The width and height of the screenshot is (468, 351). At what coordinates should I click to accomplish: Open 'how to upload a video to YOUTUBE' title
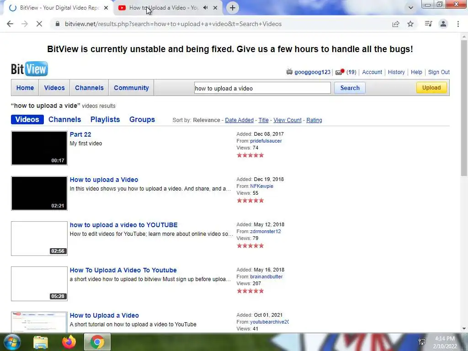(x=123, y=225)
